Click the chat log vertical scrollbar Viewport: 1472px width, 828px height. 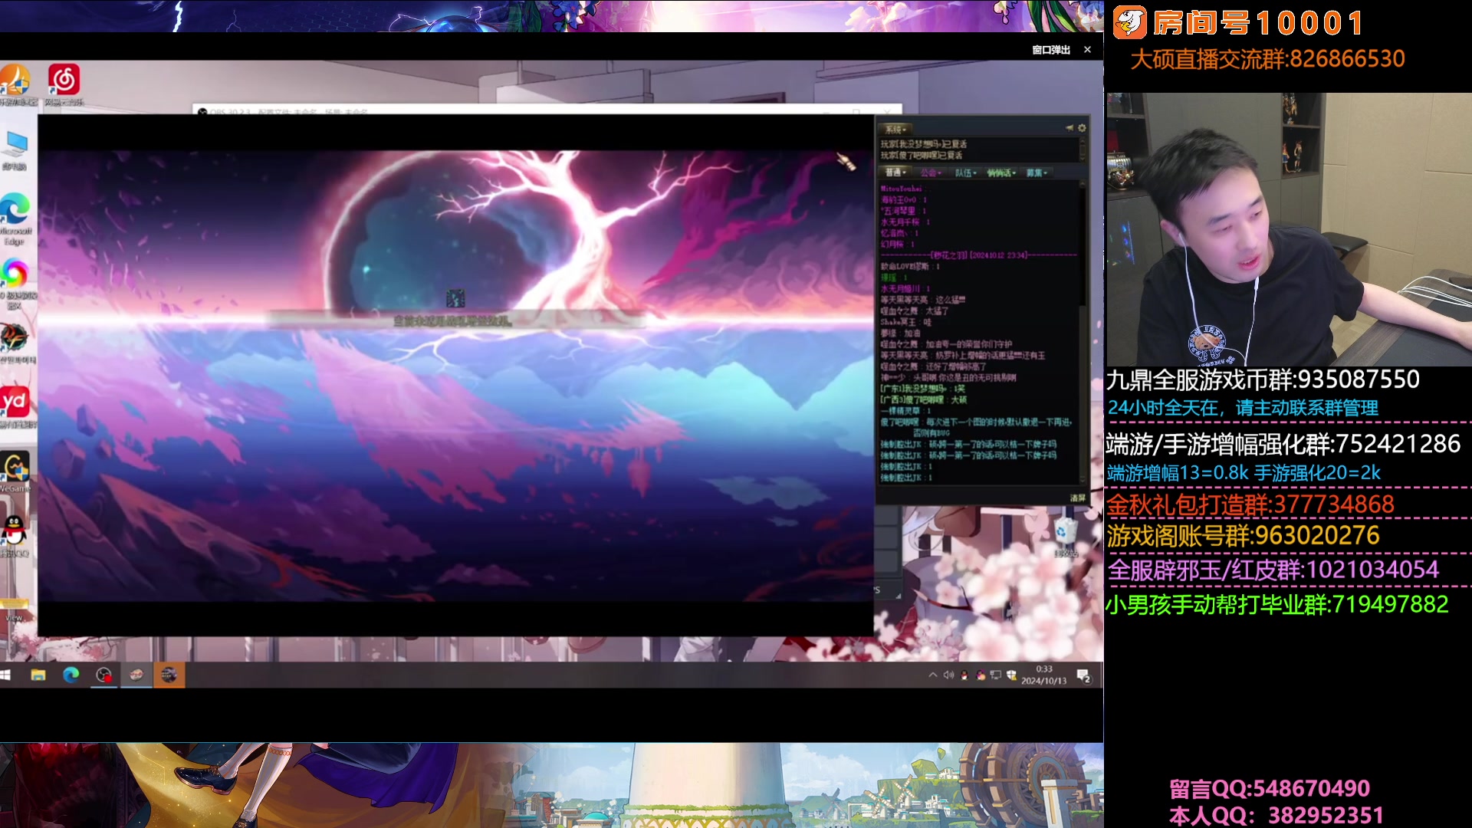[x=1083, y=331]
